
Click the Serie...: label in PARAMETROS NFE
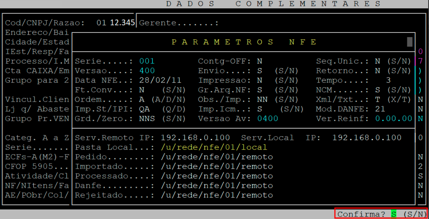[x=104, y=61]
